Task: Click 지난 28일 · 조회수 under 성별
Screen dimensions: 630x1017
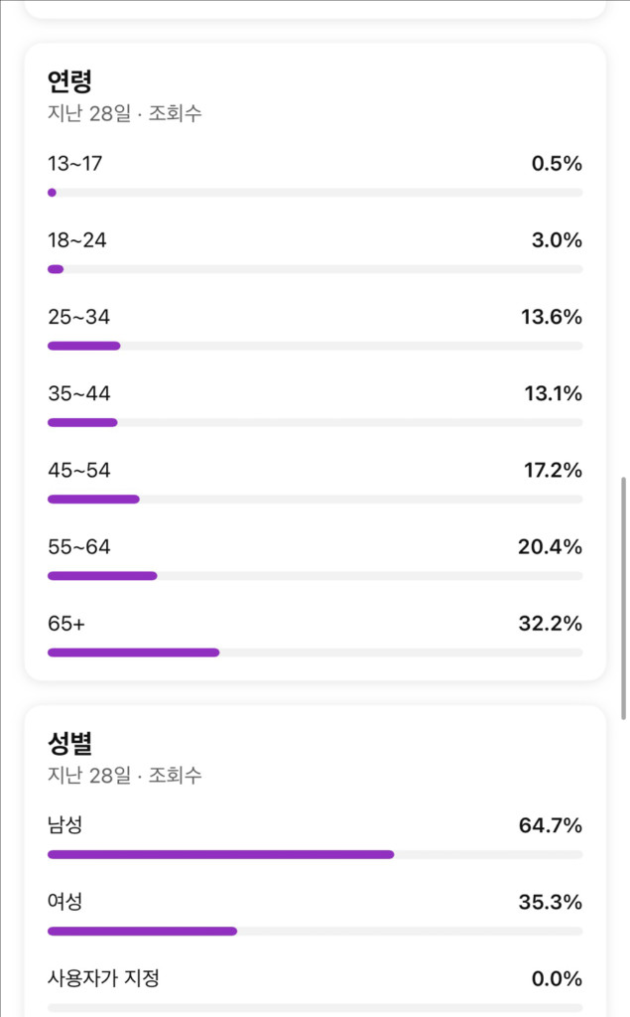Action: click(x=125, y=776)
